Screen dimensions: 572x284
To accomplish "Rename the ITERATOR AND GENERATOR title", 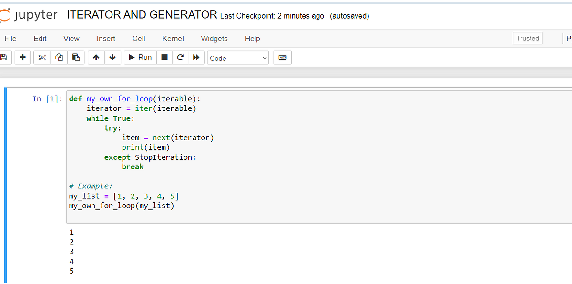I will pos(142,14).
